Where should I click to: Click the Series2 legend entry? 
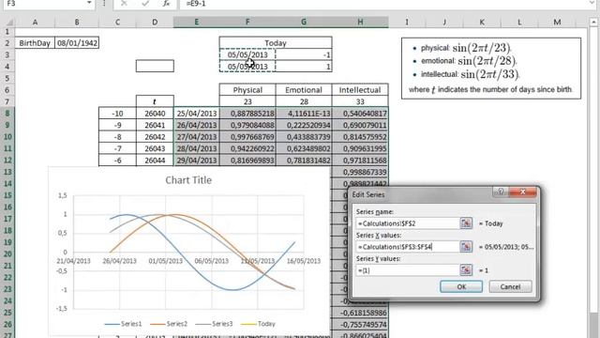point(169,324)
